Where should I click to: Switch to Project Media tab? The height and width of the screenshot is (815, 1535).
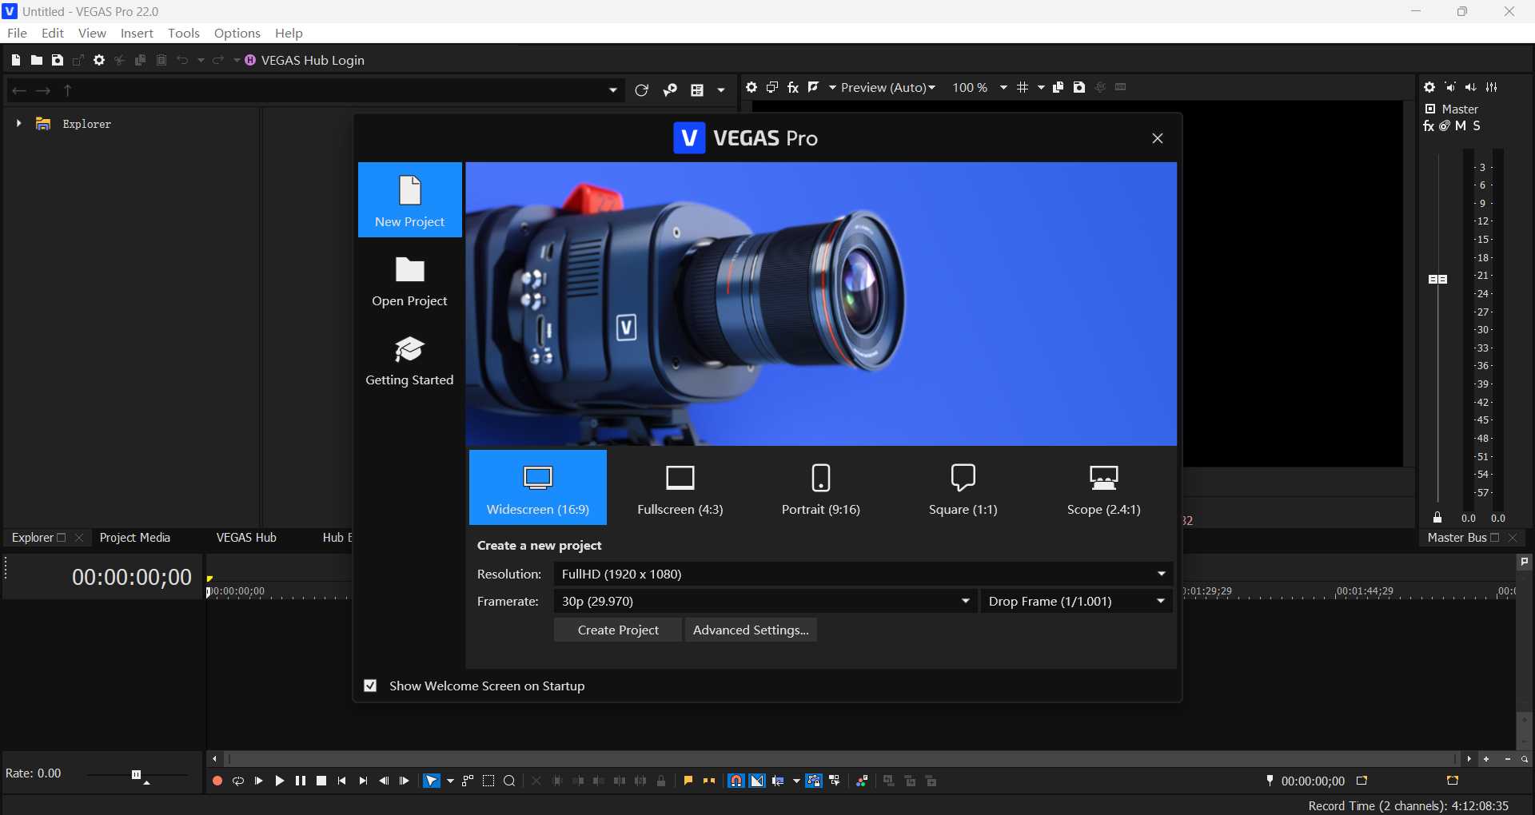pyautogui.click(x=135, y=538)
